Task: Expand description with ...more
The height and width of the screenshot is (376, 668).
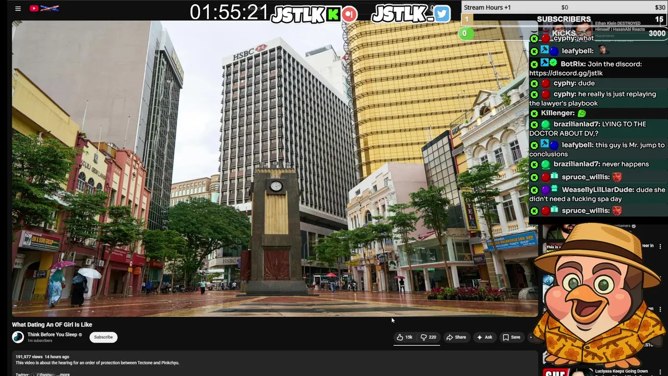Action: [63, 374]
